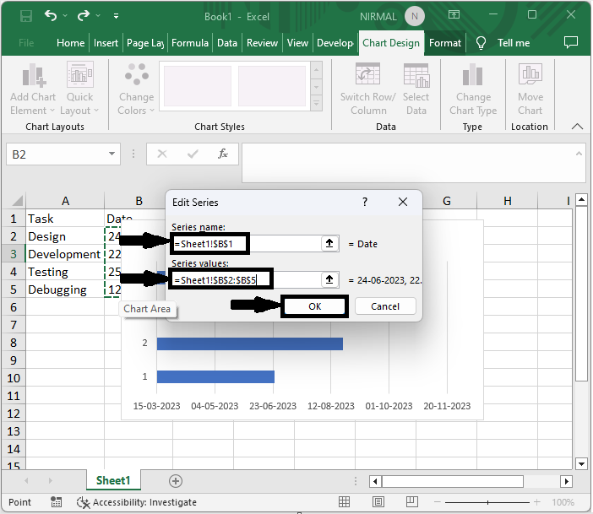The width and height of the screenshot is (593, 514).
Task: Switch to the Format tab
Action: (444, 43)
